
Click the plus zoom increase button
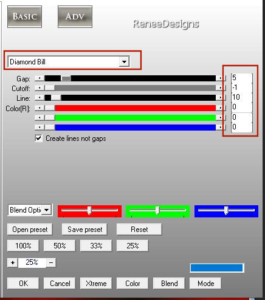pos(13,263)
